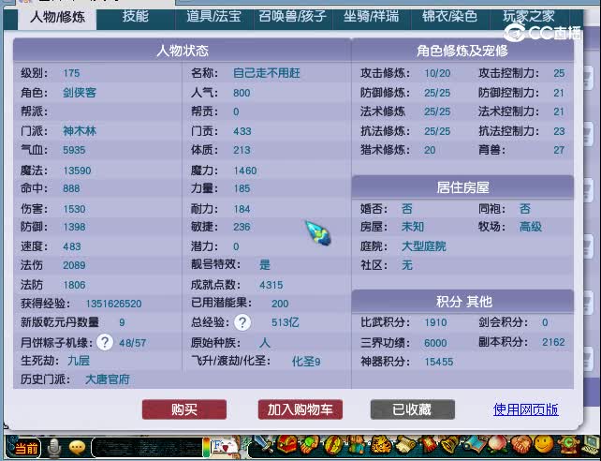This screenshot has height=461, width=601.
Task: Click the 加入购物车 button
Action: 300,409
